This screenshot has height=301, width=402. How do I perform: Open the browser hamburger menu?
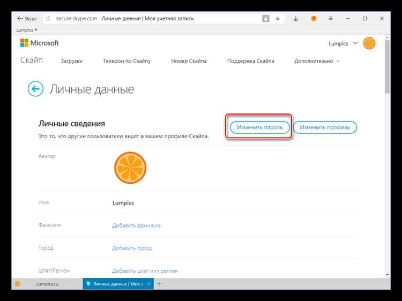point(331,18)
